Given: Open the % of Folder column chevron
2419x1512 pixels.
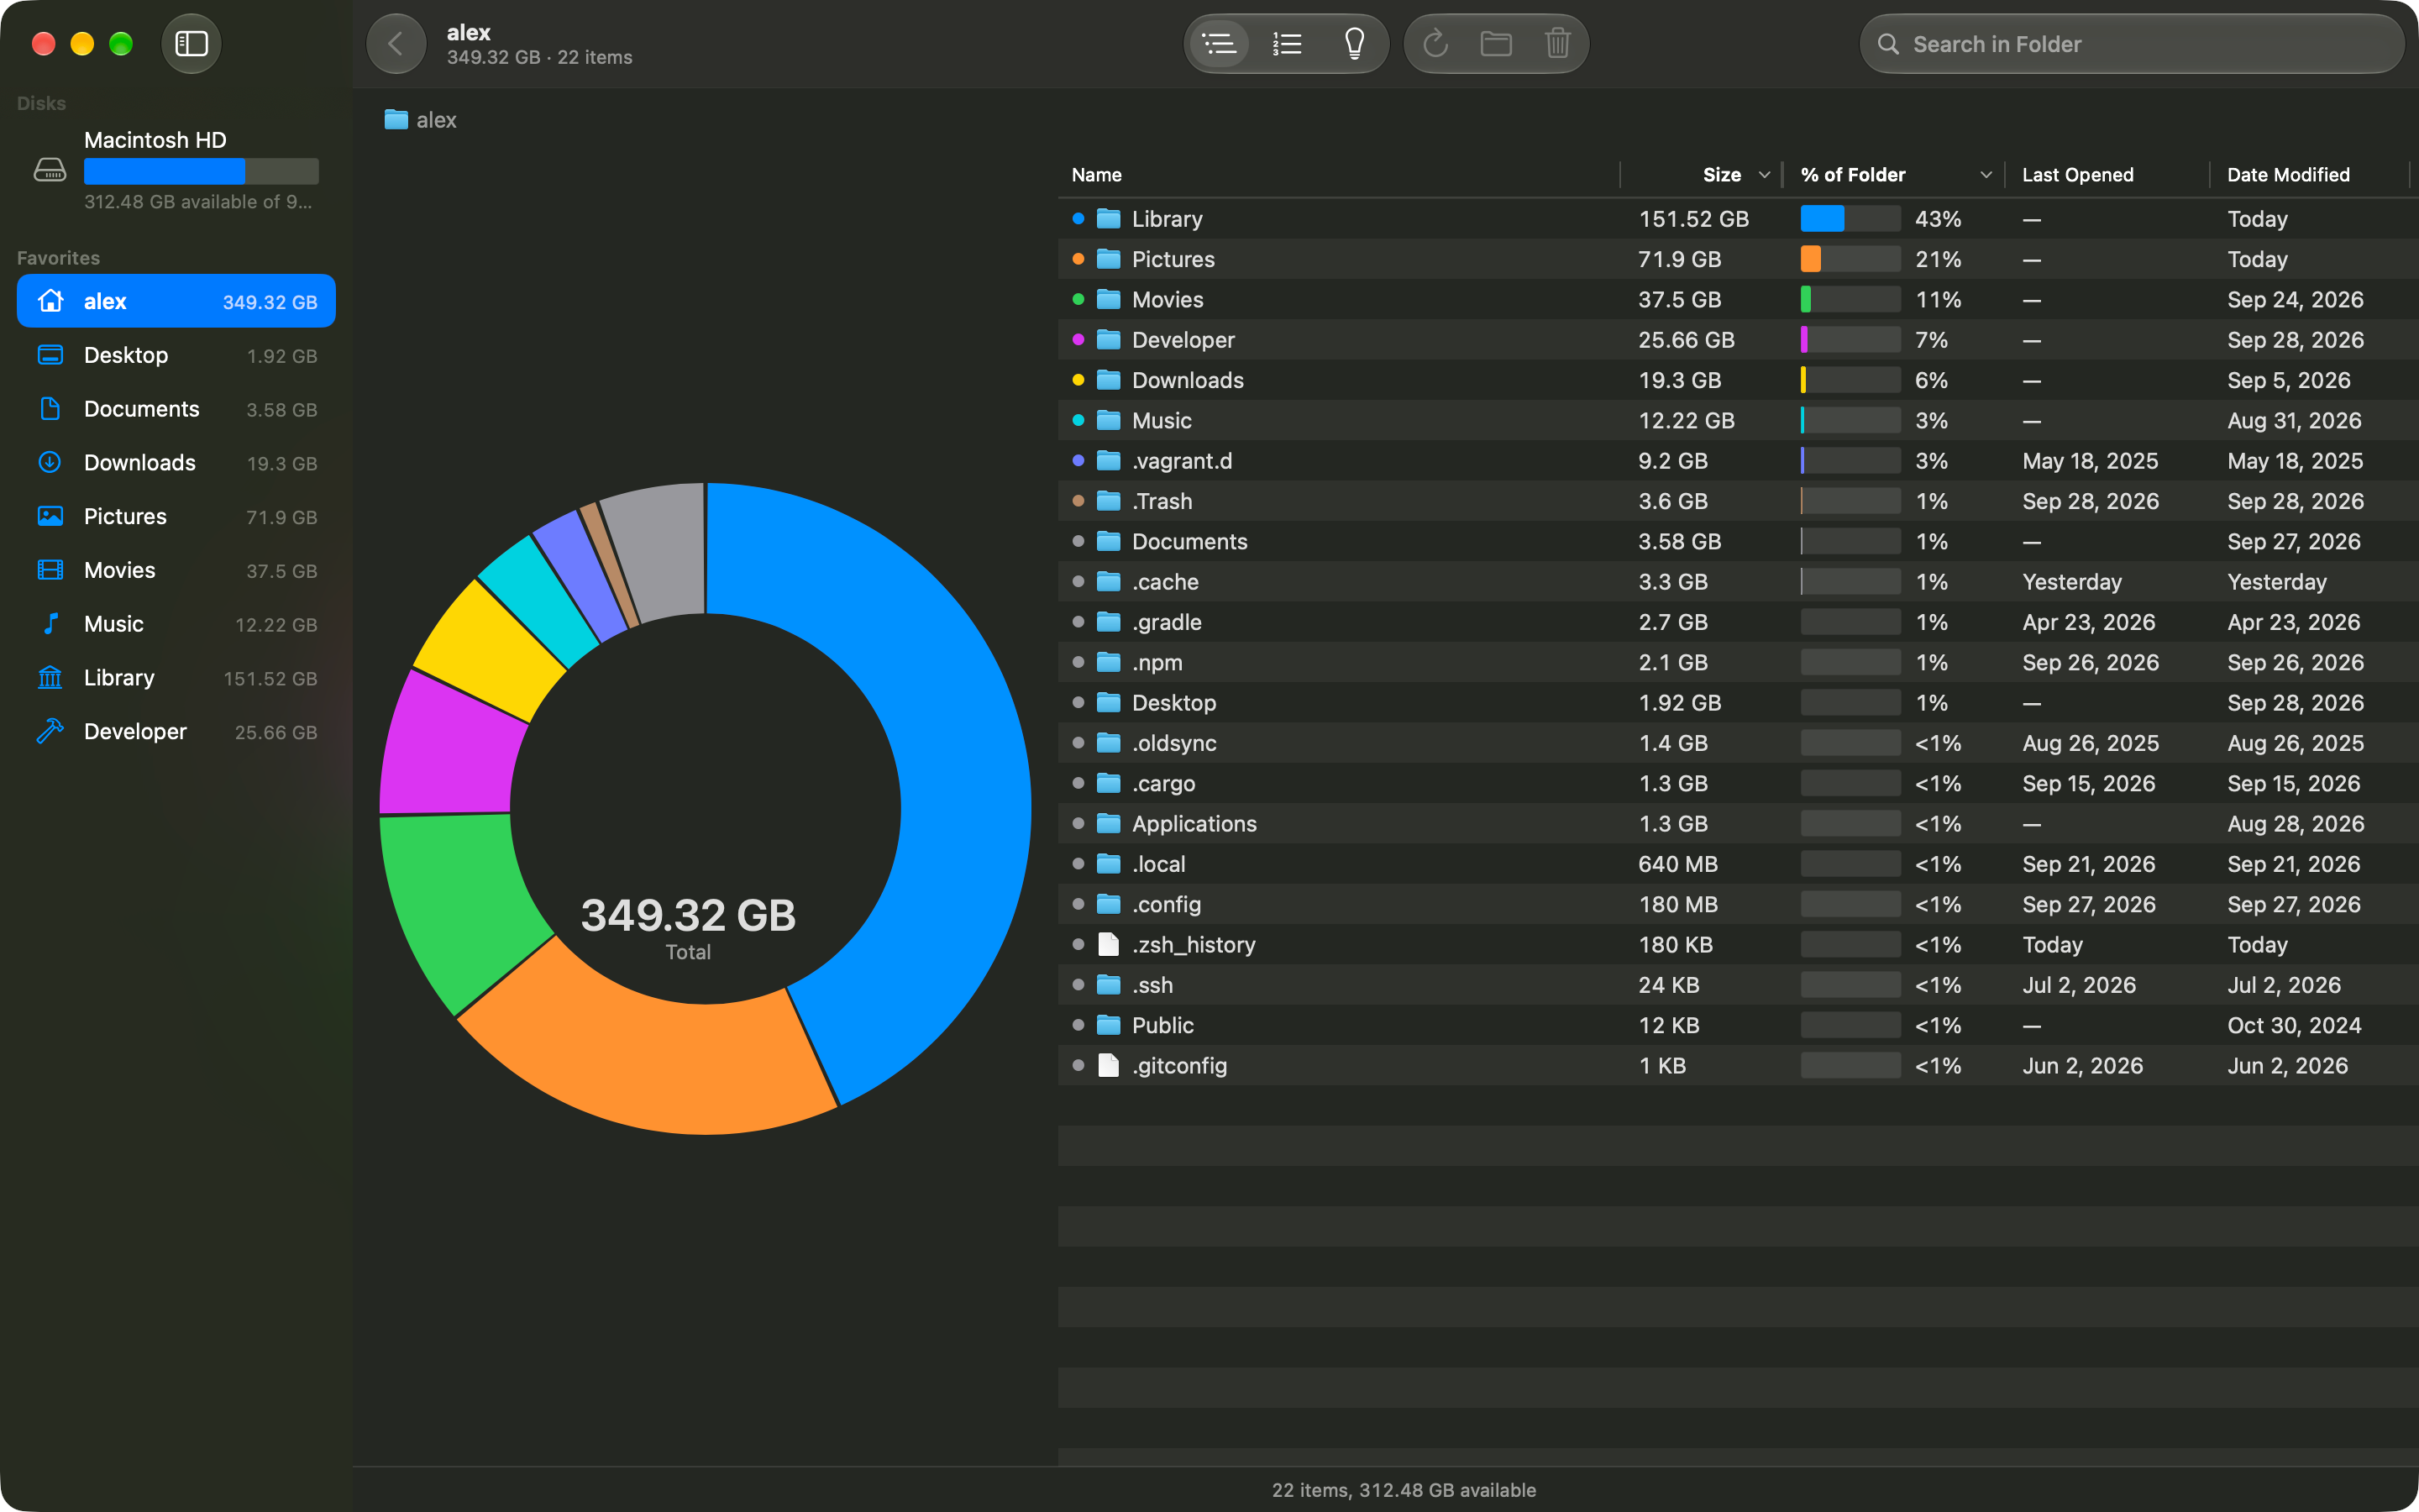Looking at the screenshot, I should (x=1986, y=175).
